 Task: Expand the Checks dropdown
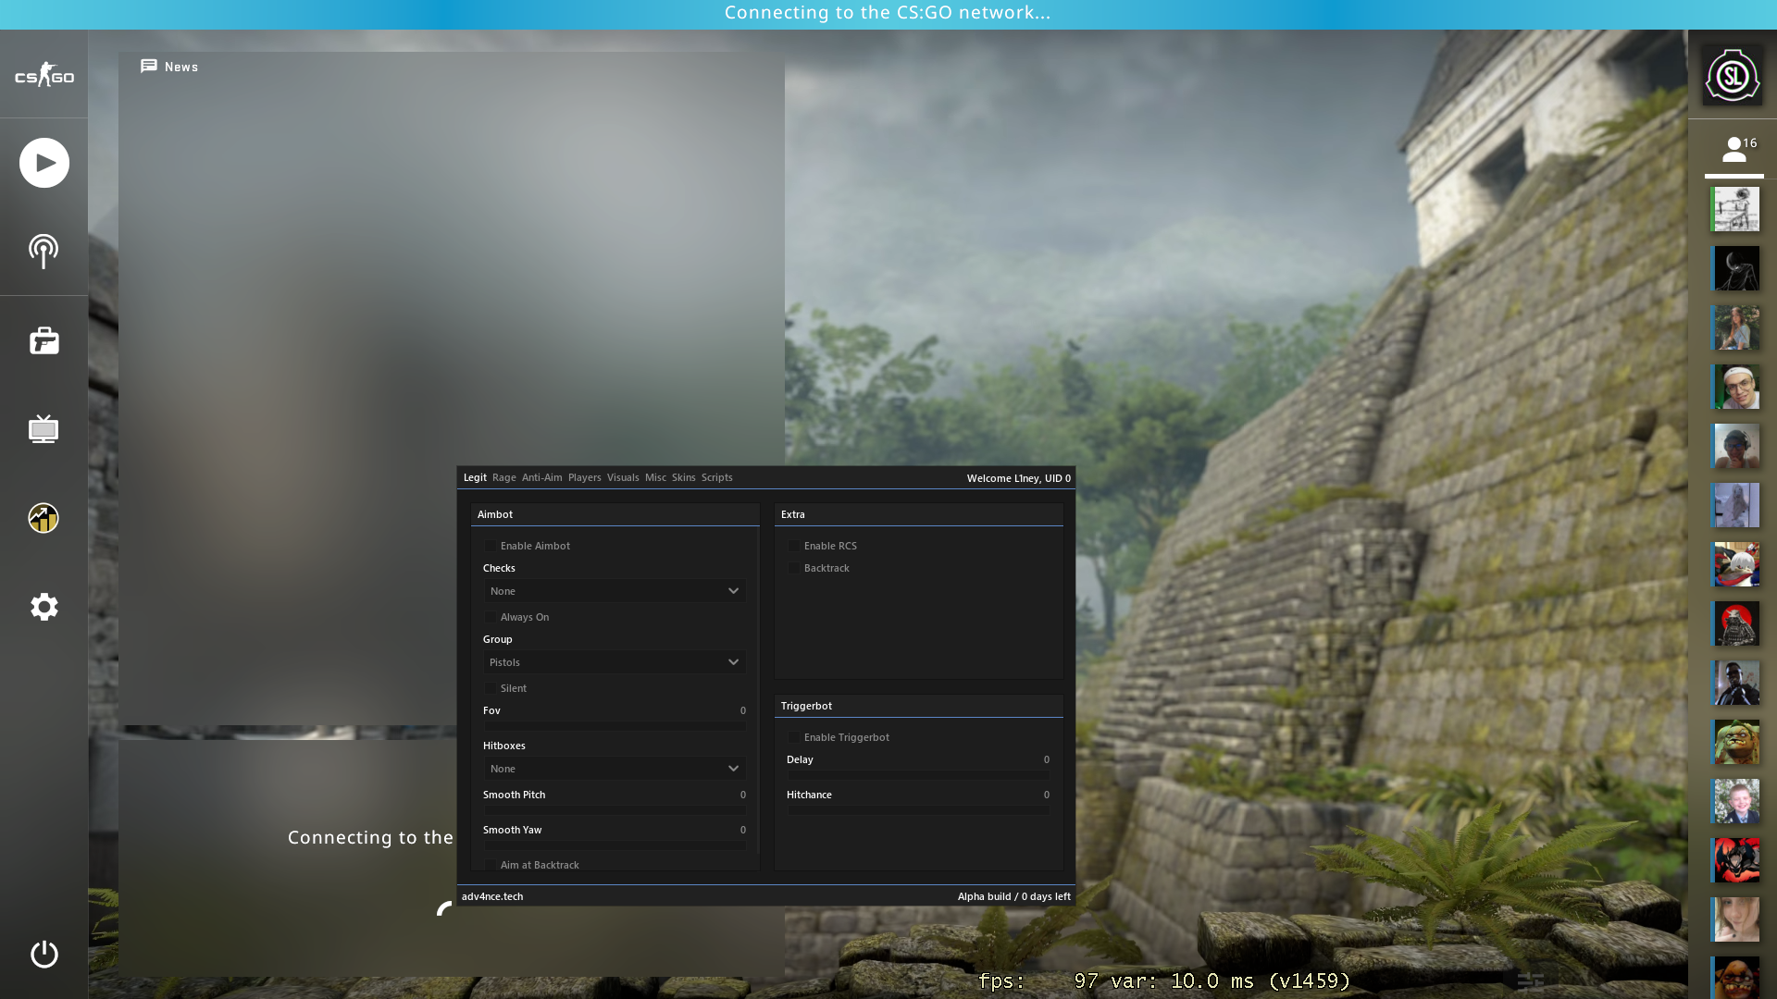tap(615, 591)
